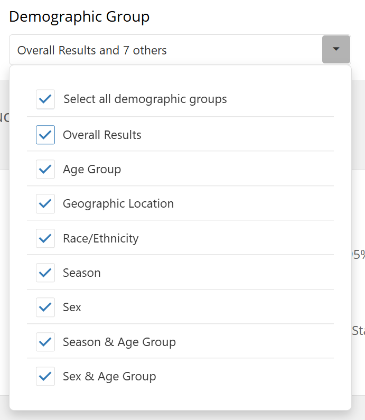
Task: Click the 'Season & Age Group' label
Action: [x=119, y=342]
